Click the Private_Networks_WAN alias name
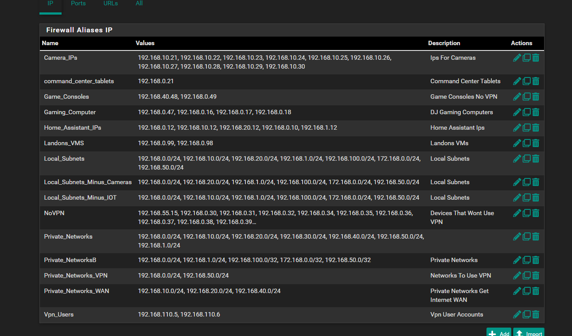The image size is (572, 336). [x=77, y=291]
